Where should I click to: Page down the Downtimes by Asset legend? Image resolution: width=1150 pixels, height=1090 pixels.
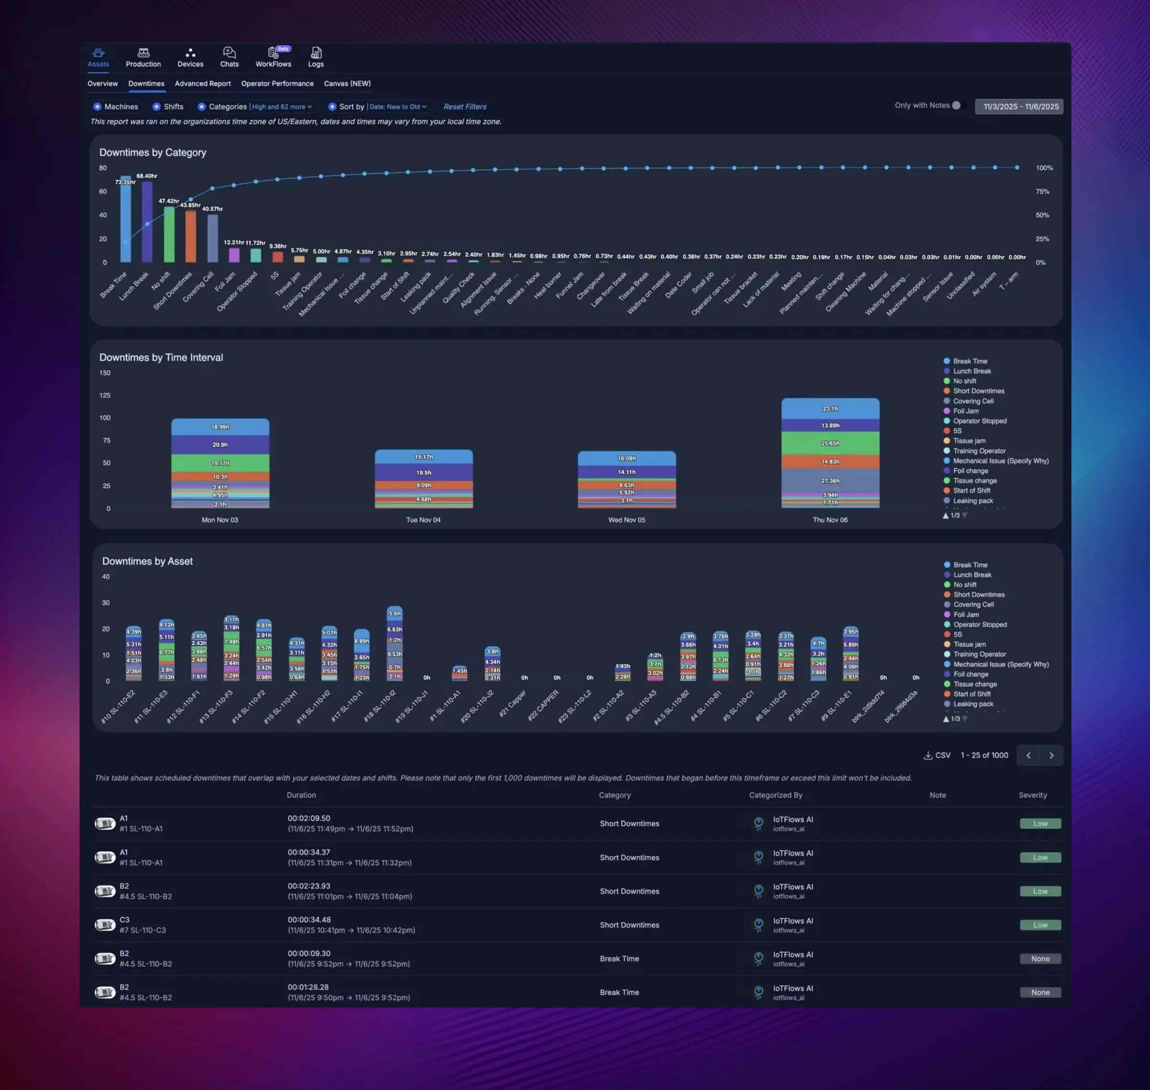965,719
